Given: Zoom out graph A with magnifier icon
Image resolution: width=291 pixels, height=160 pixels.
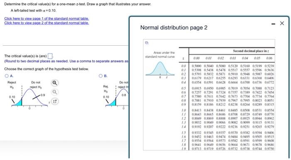Looking at the screenshot, I should [x=54, y=92].
